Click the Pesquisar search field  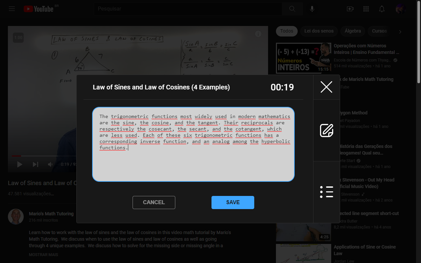[187, 9]
